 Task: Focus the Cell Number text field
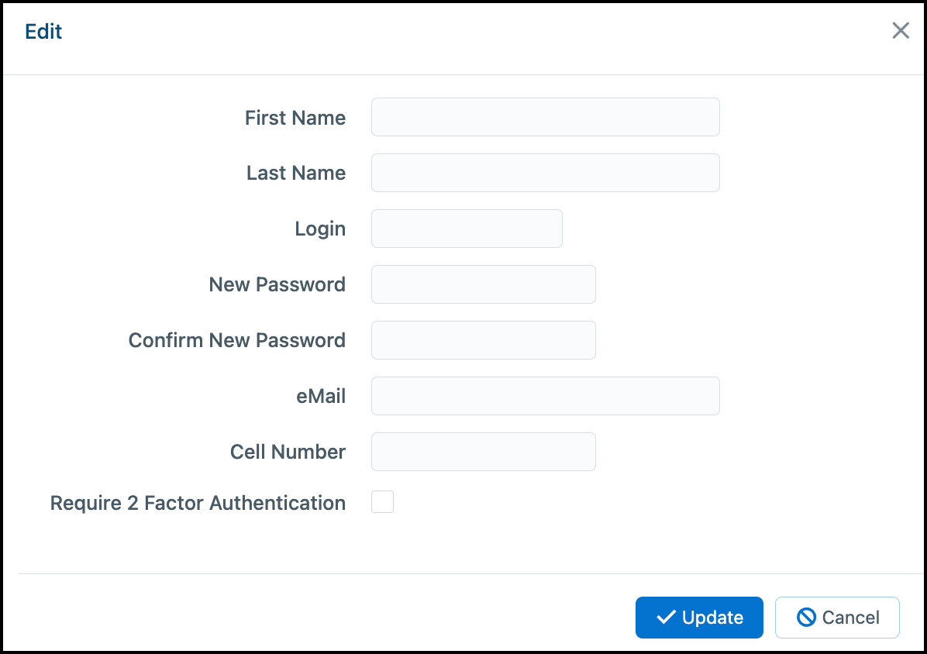click(x=483, y=452)
